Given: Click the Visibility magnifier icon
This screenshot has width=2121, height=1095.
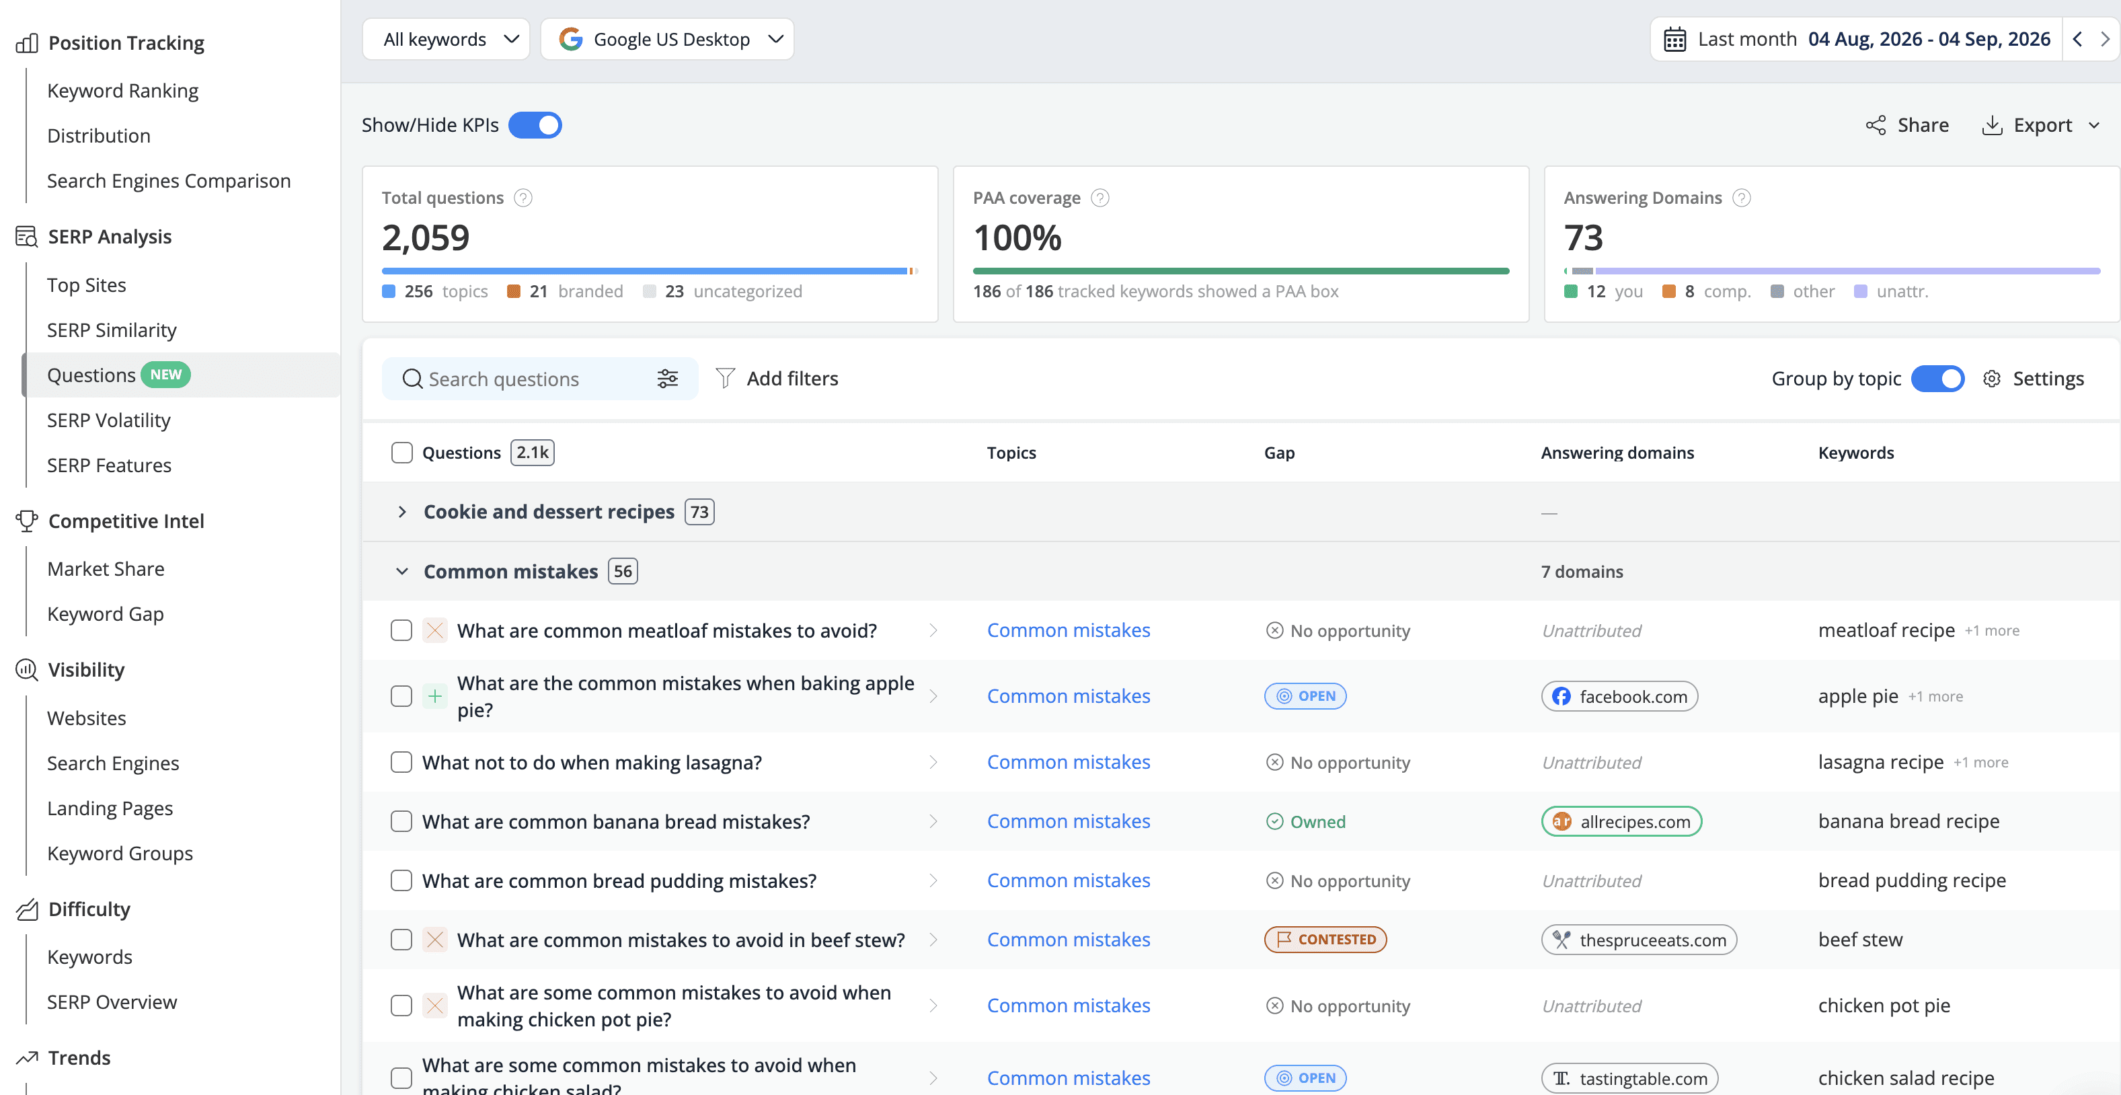Looking at the screenshot, I should [26, 669].
